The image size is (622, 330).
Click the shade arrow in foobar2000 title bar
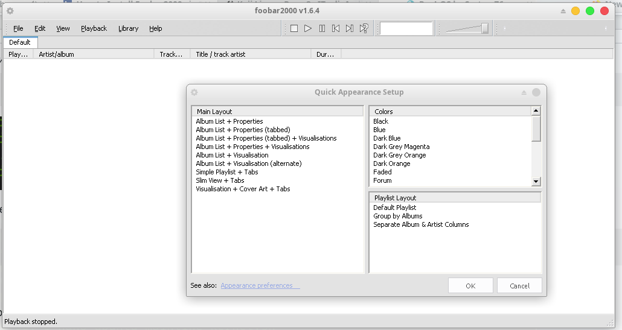[x=563, y=11]
